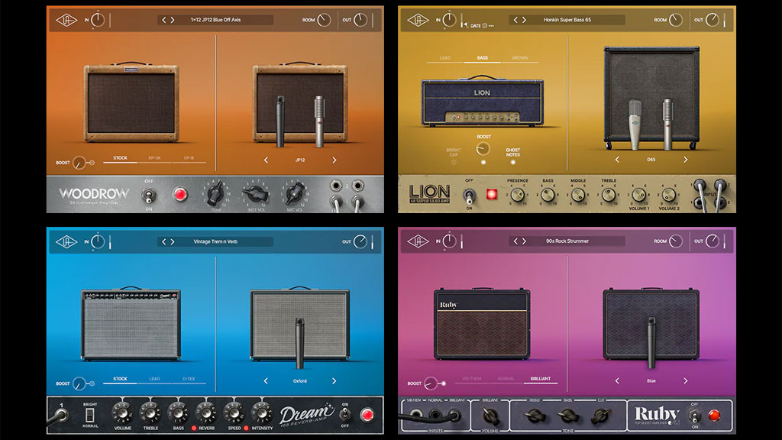This screenshot has height=440, width=782.
Task: Select the Lion LEAD channel tab
Action: (x=445, y=58)
